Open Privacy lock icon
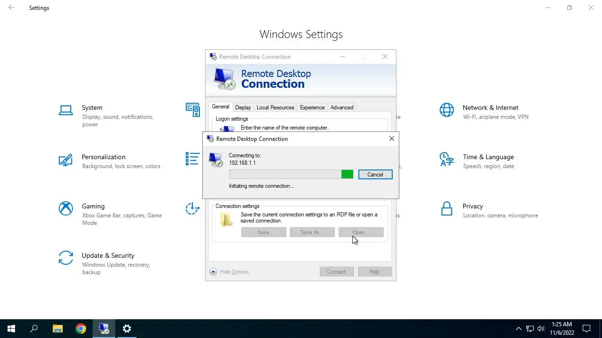Screen dimensions: 602x338 click(x=447, y=208)
